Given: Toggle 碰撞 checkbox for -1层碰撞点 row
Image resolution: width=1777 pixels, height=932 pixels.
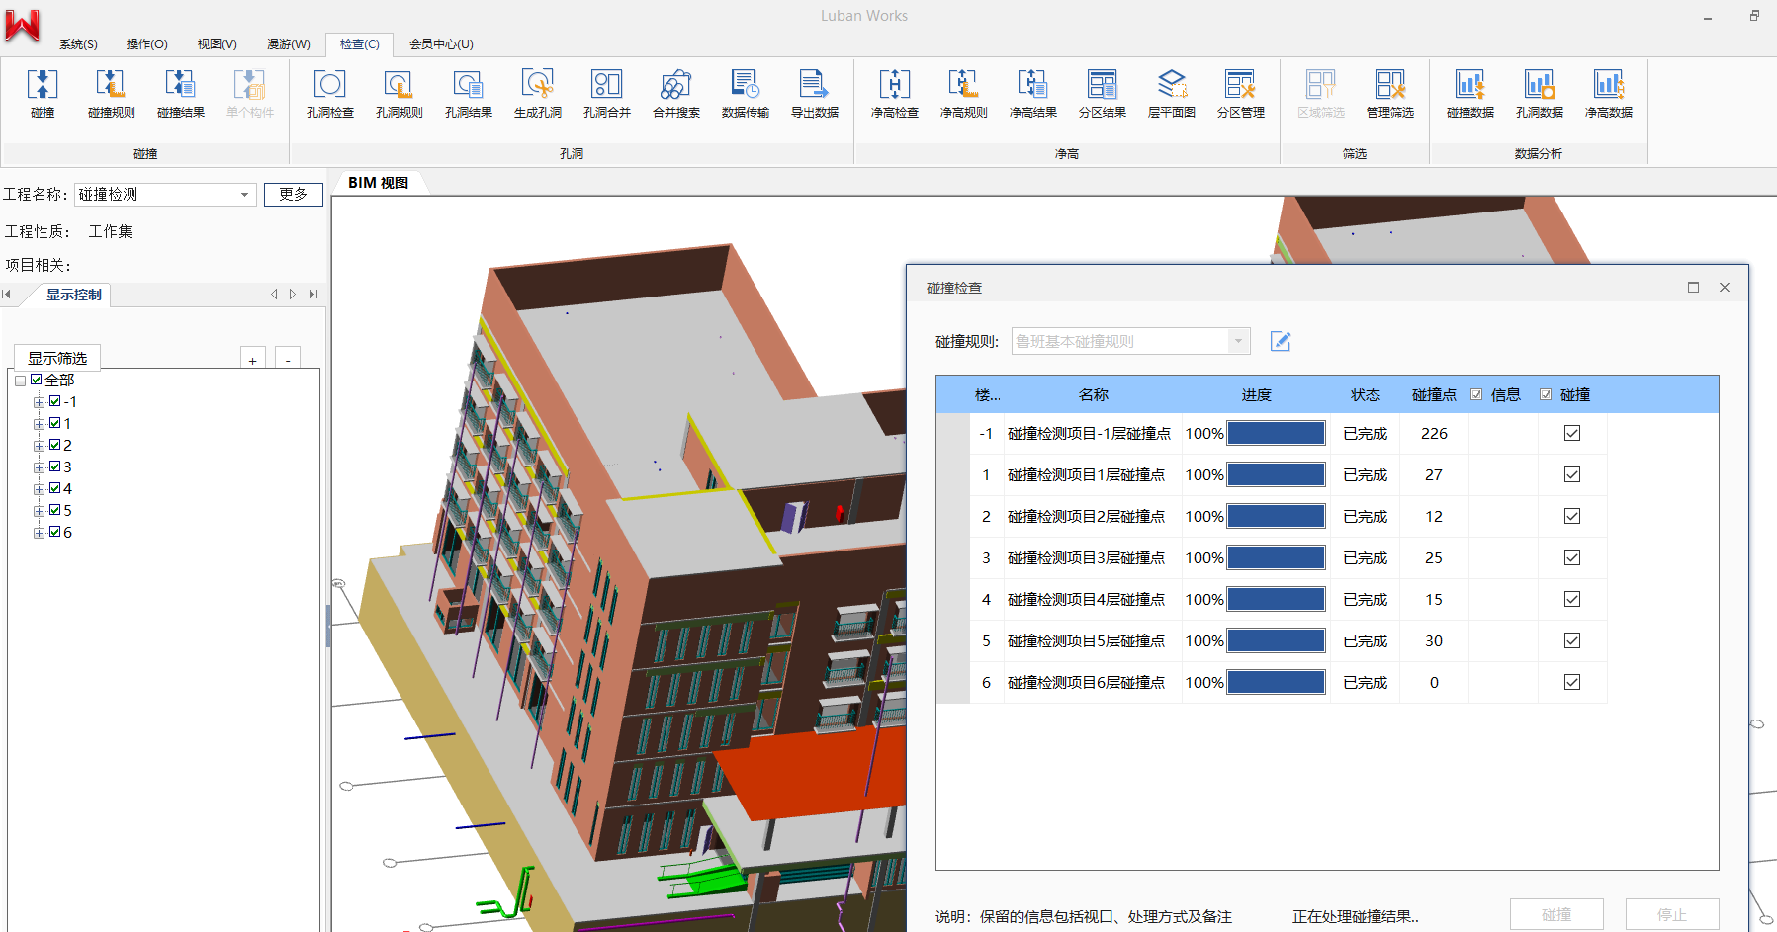Looking at the screenshot, I should pyautogui.click(x=1572, y=433).
